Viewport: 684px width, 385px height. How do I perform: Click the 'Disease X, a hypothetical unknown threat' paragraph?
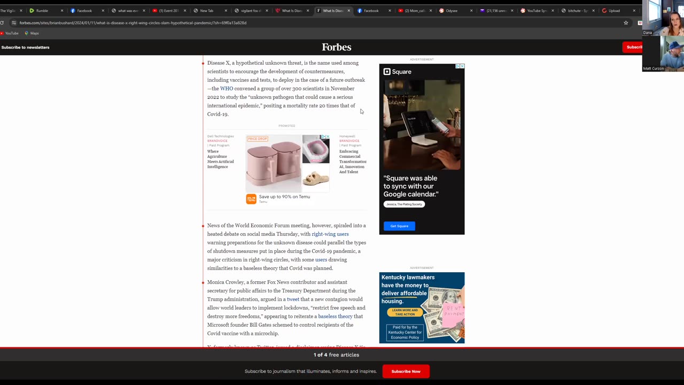286,89
